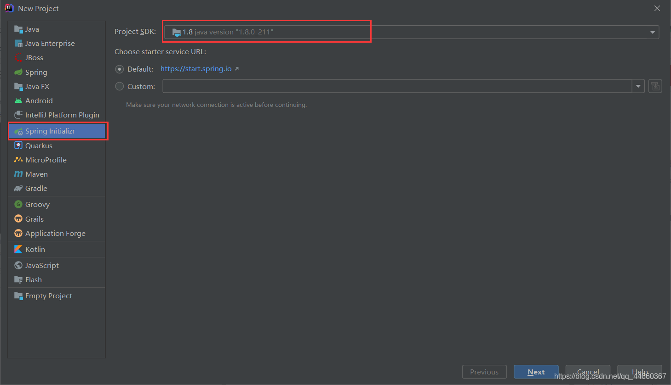Click the manage custom URLs icon button
This screenshot has width=671, height=385.
click(x=655, y=86)
